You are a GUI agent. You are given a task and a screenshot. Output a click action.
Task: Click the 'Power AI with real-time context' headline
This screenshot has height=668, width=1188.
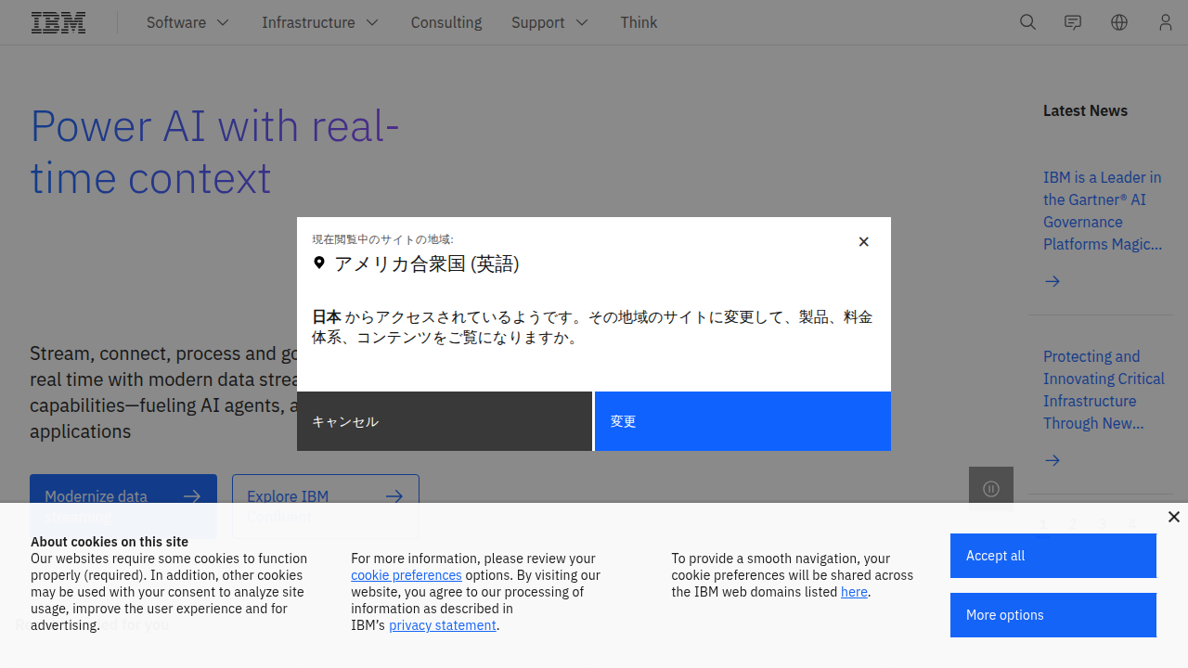215,151
